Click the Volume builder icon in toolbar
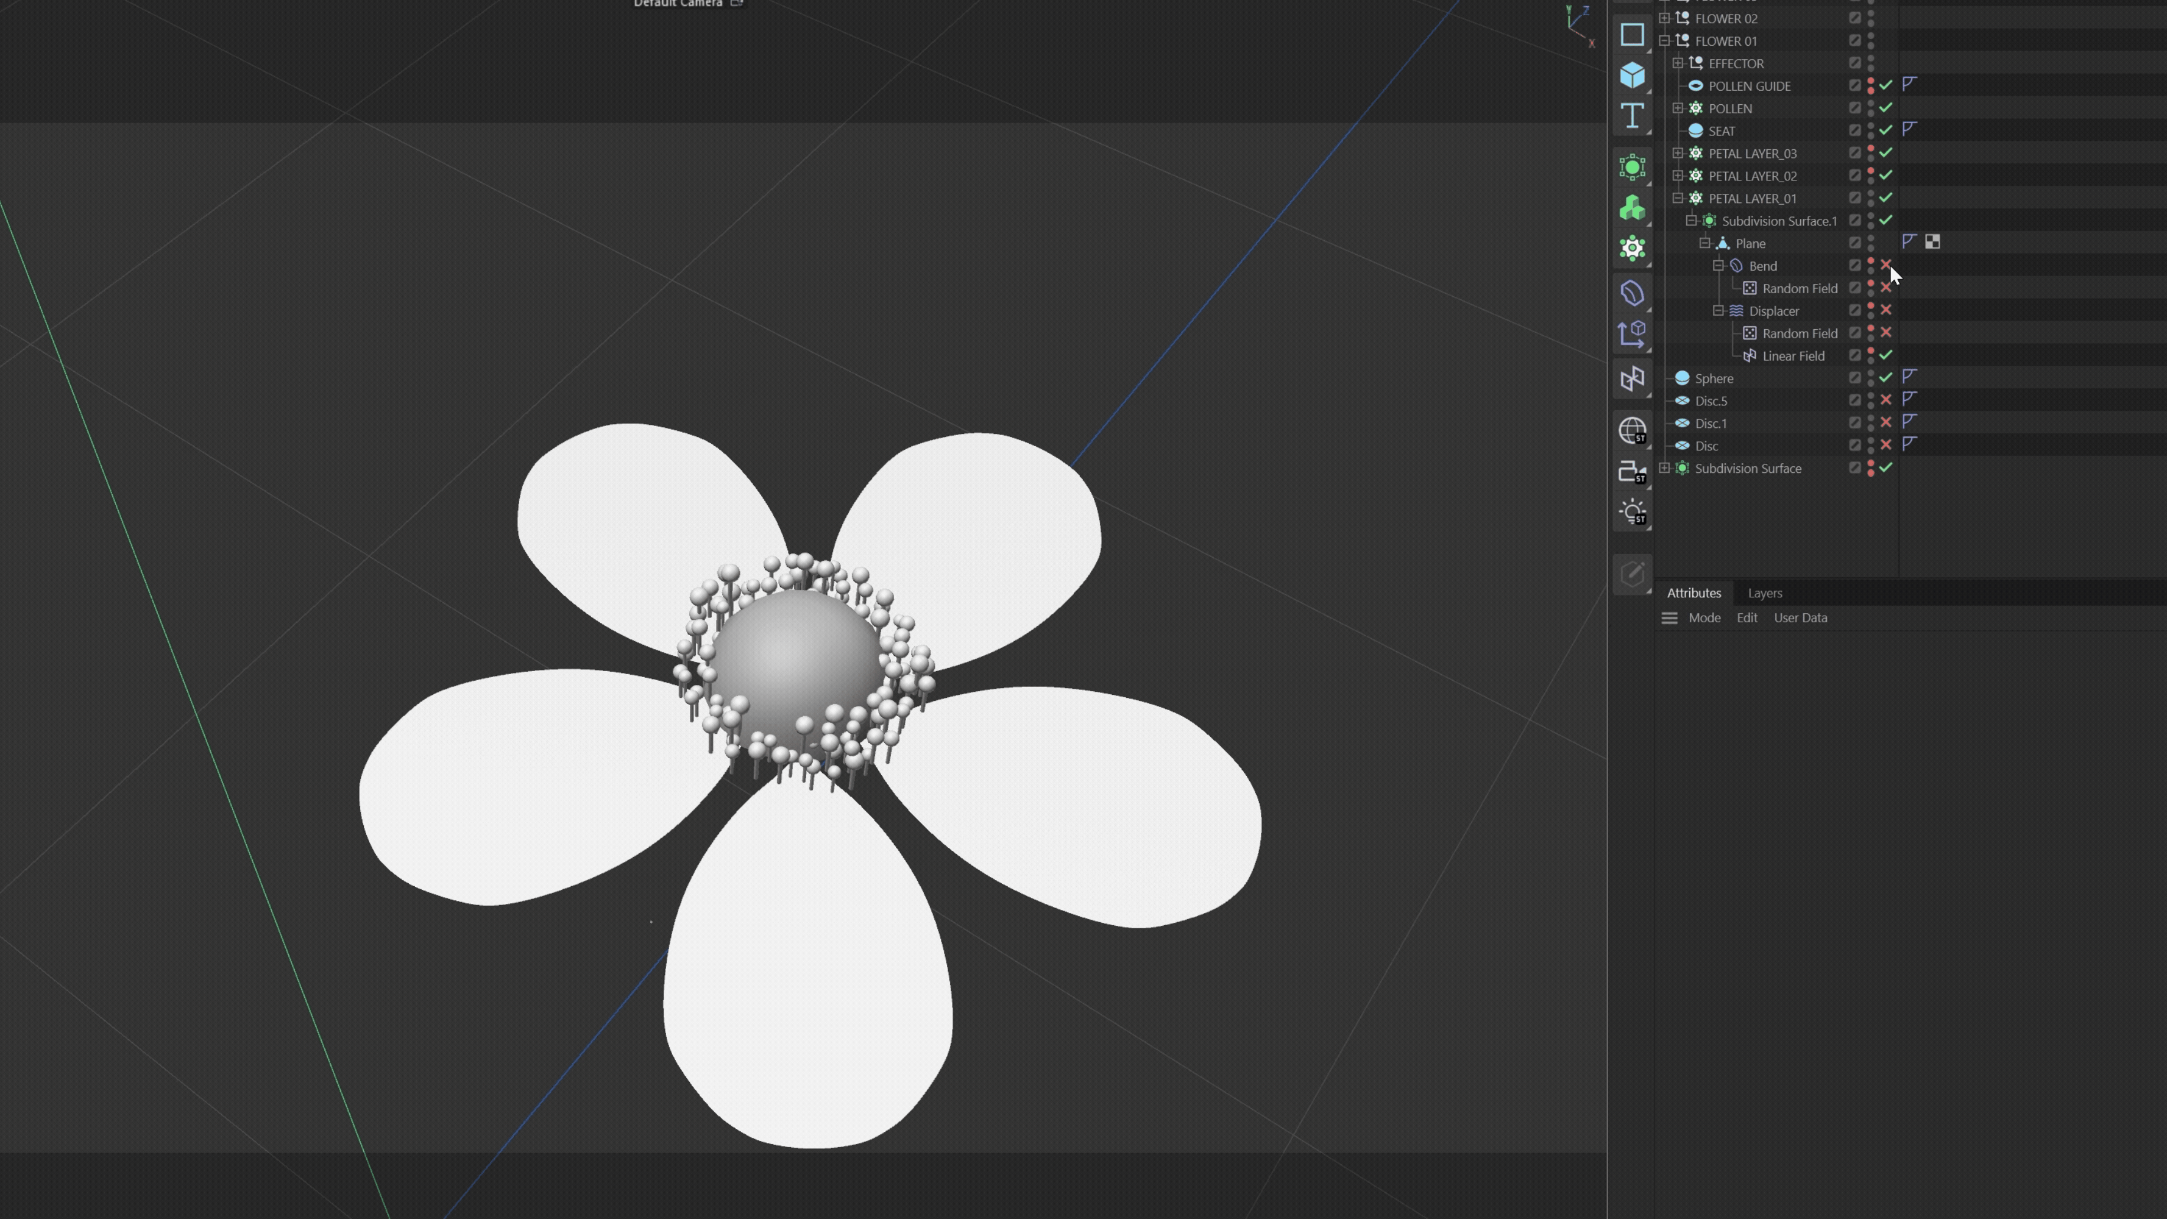The image size is (2167, 1219). 1633,207
